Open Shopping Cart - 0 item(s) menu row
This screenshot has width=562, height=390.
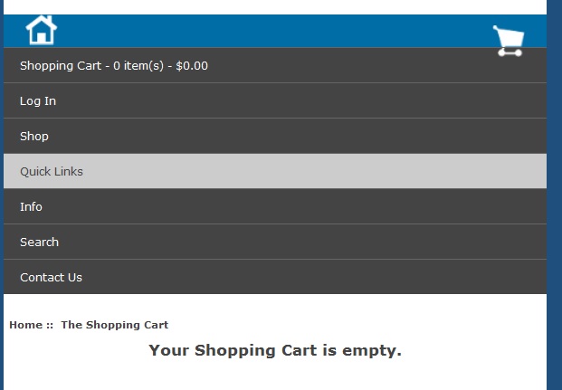[275, 65]
